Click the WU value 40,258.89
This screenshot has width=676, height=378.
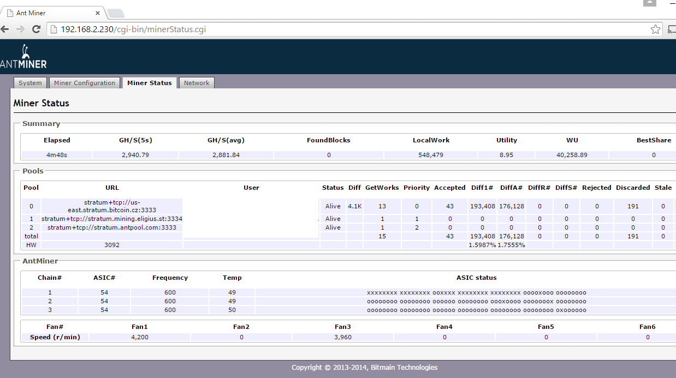572,155
